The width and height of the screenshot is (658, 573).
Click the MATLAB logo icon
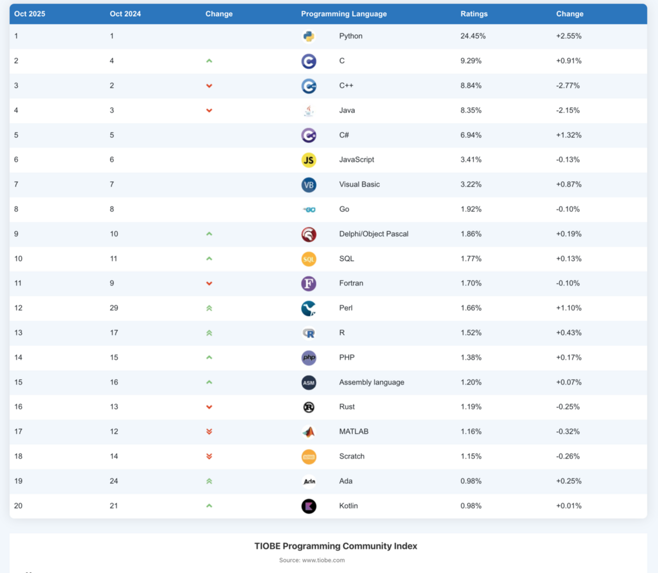(x=308, y=432)
